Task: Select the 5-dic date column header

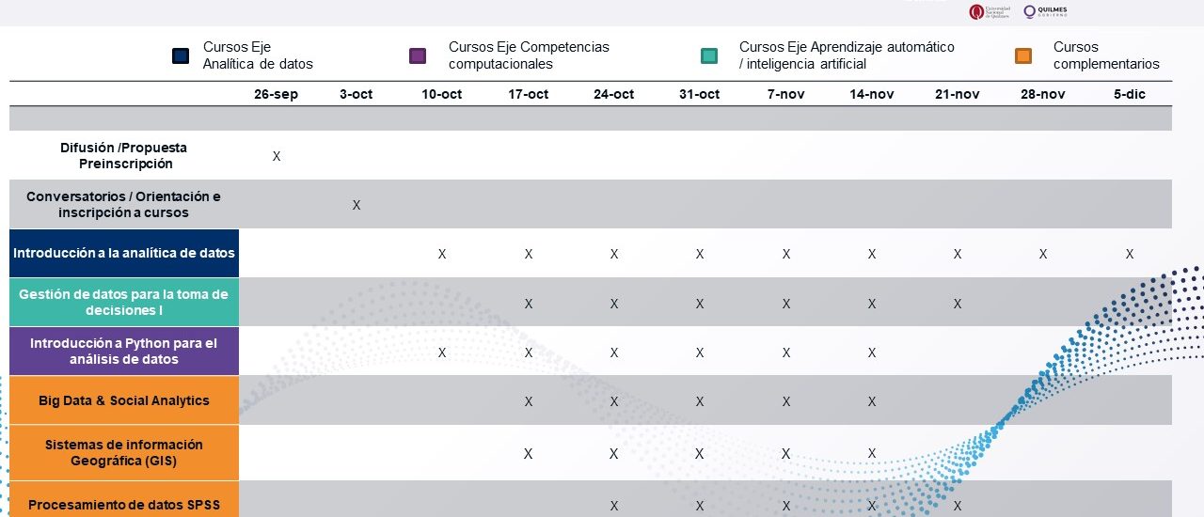Action: click(1129, 94)
